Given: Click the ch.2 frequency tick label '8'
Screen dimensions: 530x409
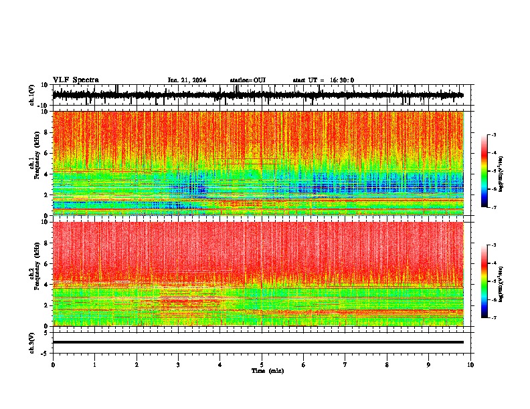Looking at the screenshot, I should coord(46,243).
